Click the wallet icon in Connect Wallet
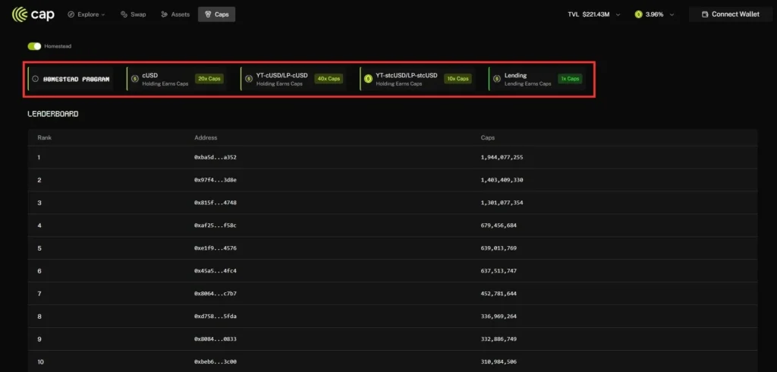 tap(705, 14)
